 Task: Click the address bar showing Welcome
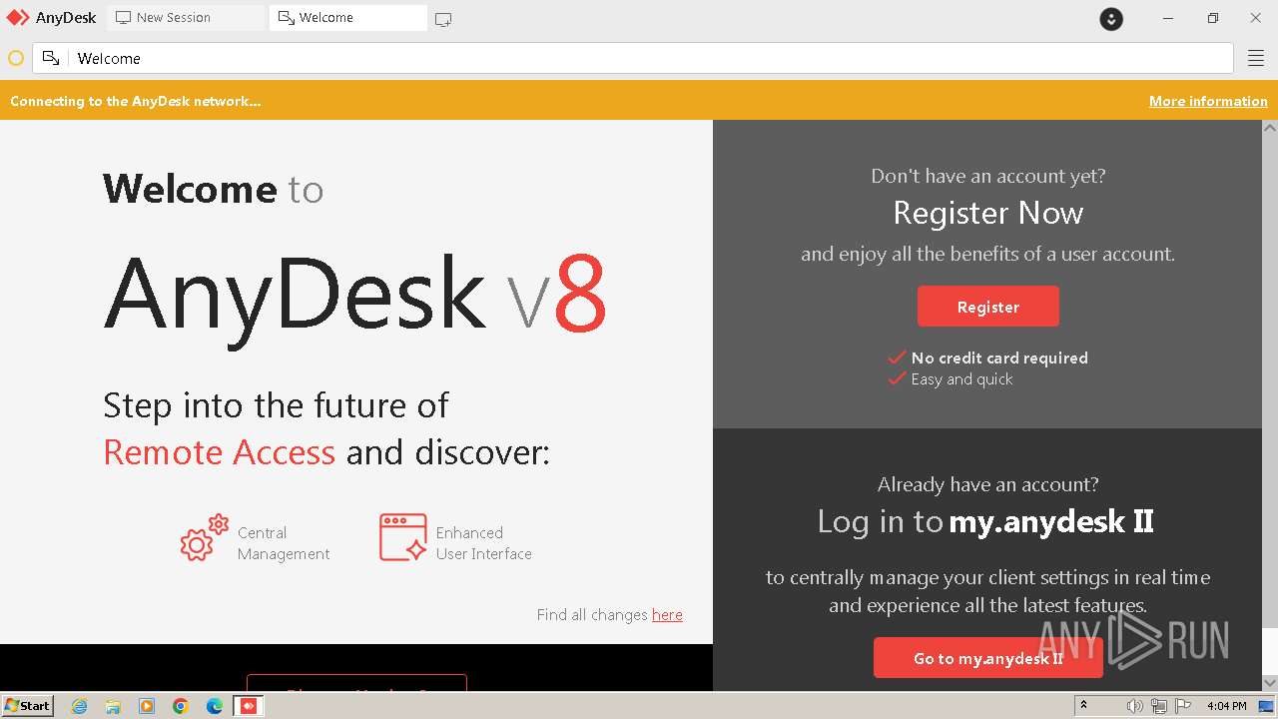(x=633, y=59)
